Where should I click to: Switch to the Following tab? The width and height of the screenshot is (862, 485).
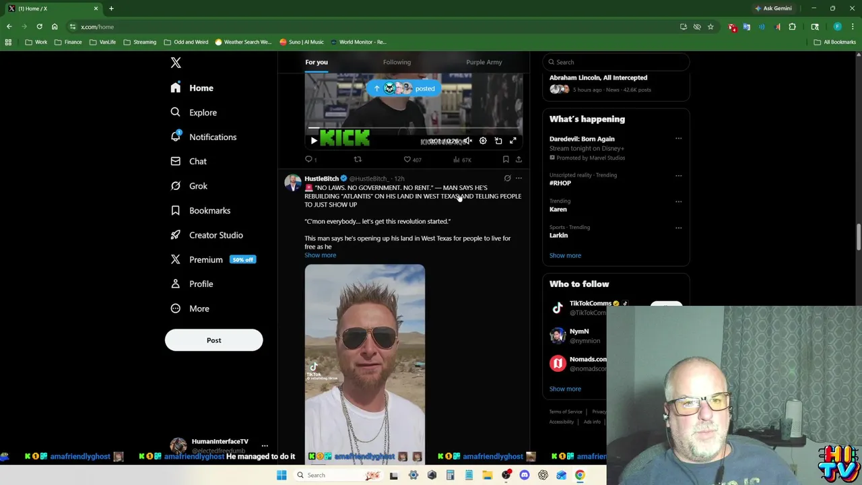[397, 62]
